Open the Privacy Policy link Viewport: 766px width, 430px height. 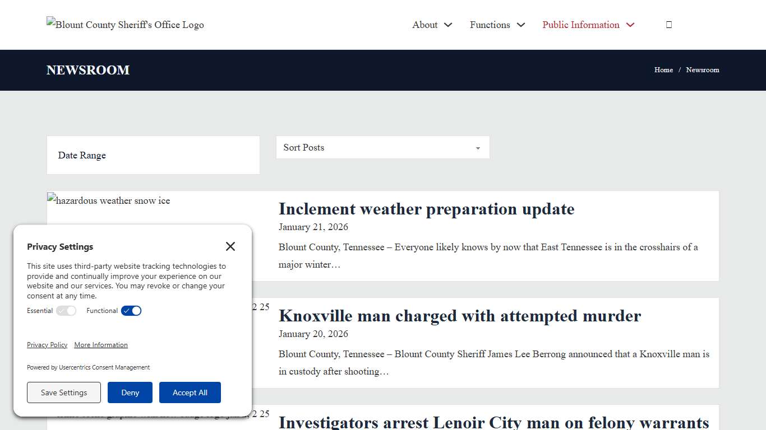pos(47,344)
